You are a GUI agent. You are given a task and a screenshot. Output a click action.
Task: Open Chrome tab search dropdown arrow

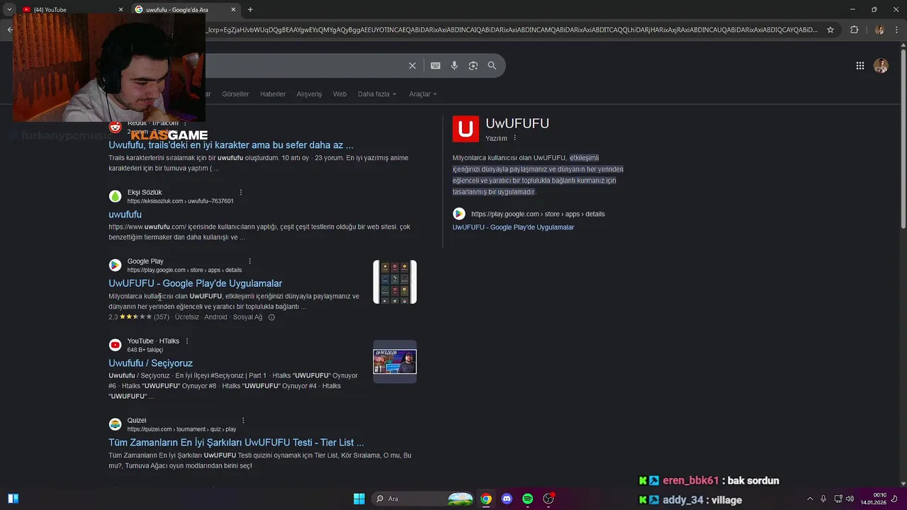pos(9,9)
